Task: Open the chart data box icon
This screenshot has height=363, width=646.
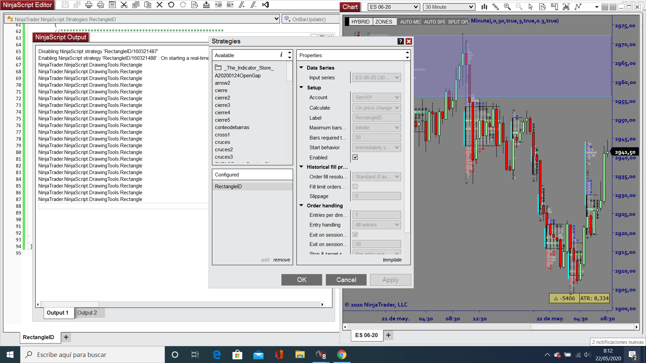Action: (542, 7)
